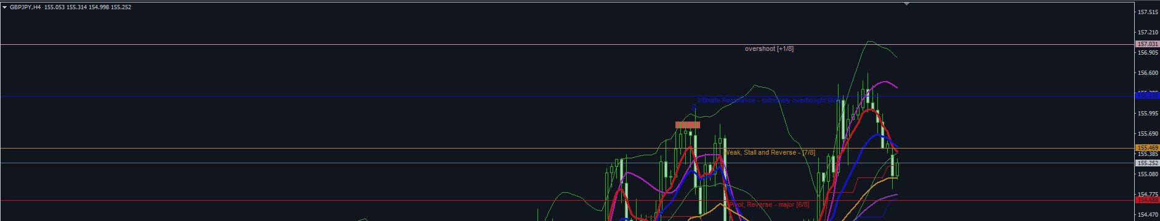Open the GBPJPY,H4 chart dropdown arrow
This screenshot has width=1160, height=221.
(5, 7)
